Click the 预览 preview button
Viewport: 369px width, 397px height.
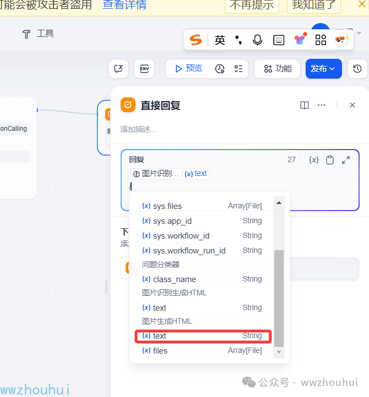[x=188, y=69]
